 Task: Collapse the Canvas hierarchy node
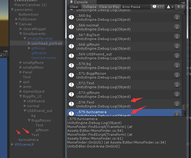16,24
